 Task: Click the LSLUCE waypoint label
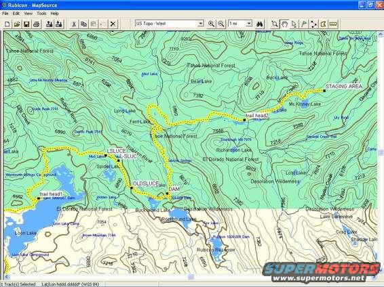(x=116, y=151)
